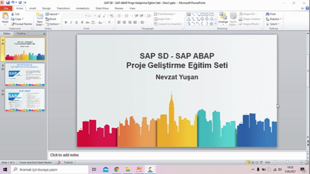Open the File tab

coord(6,8)
